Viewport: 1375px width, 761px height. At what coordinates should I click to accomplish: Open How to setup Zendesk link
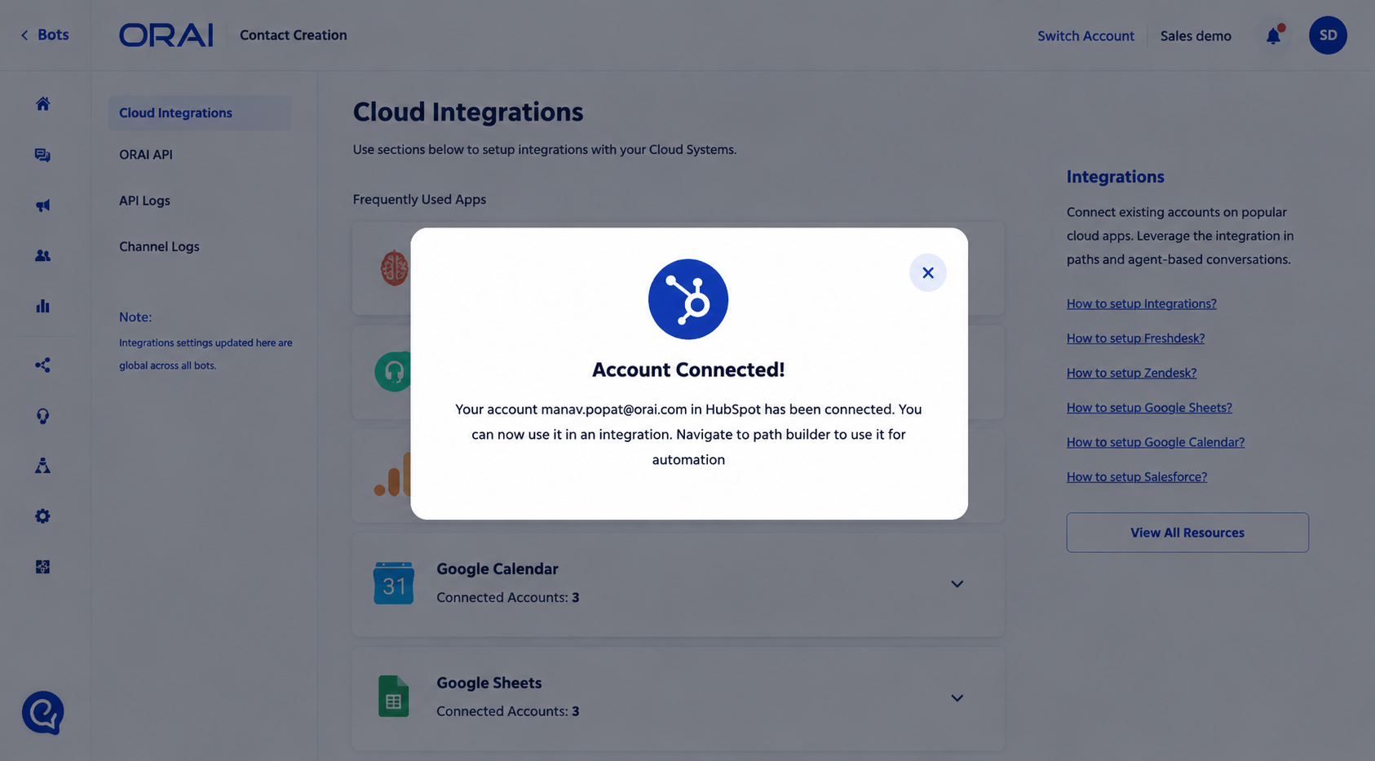coord(1131,373)
